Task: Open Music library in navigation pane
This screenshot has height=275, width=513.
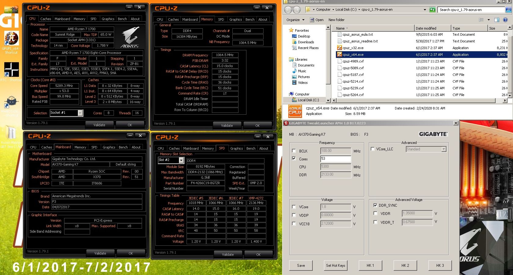Action: click(302, 71)
